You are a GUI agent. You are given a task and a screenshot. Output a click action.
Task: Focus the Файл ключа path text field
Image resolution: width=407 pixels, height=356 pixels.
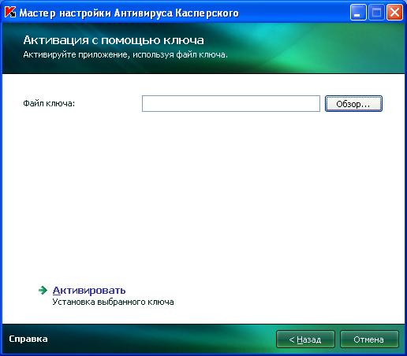231,103
